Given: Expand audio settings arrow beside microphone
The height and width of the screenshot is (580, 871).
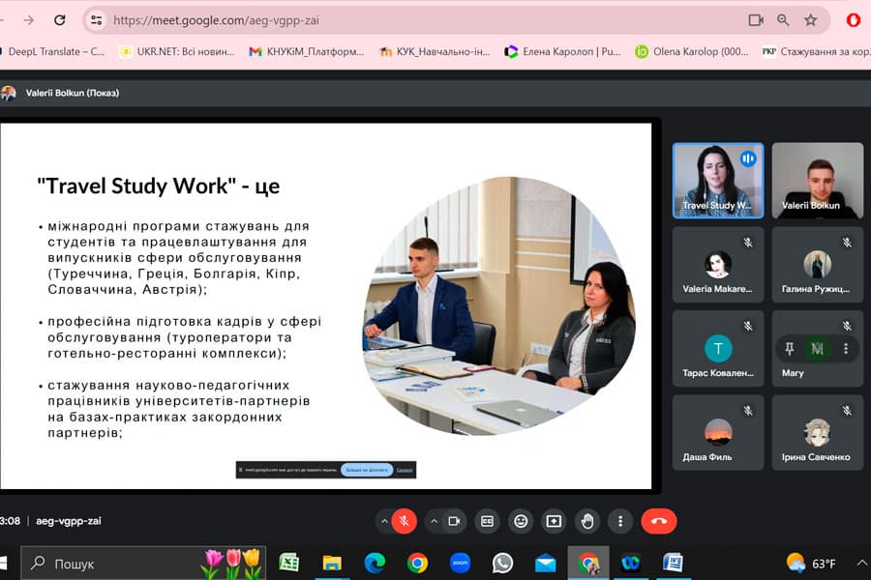Looking at the screenshot, I should click(x=384, y=521).
